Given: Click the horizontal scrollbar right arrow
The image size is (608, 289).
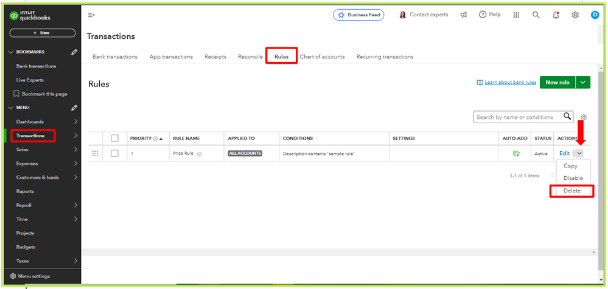Looking at the screenshot, I should tap(593, 252).
